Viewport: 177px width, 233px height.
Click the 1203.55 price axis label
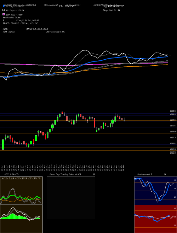click(173, 120)
